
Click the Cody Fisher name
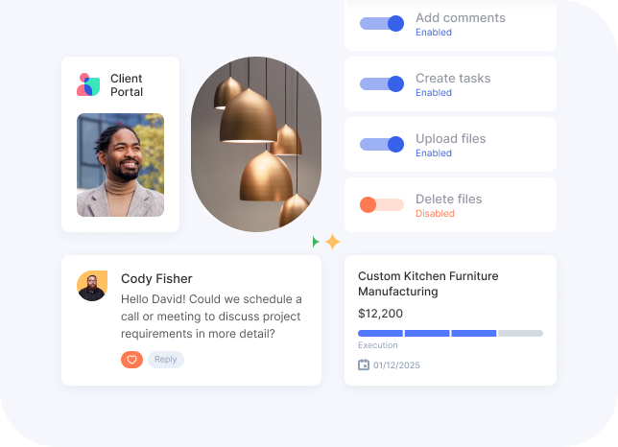pyautogui.click(x=156, y=279)
